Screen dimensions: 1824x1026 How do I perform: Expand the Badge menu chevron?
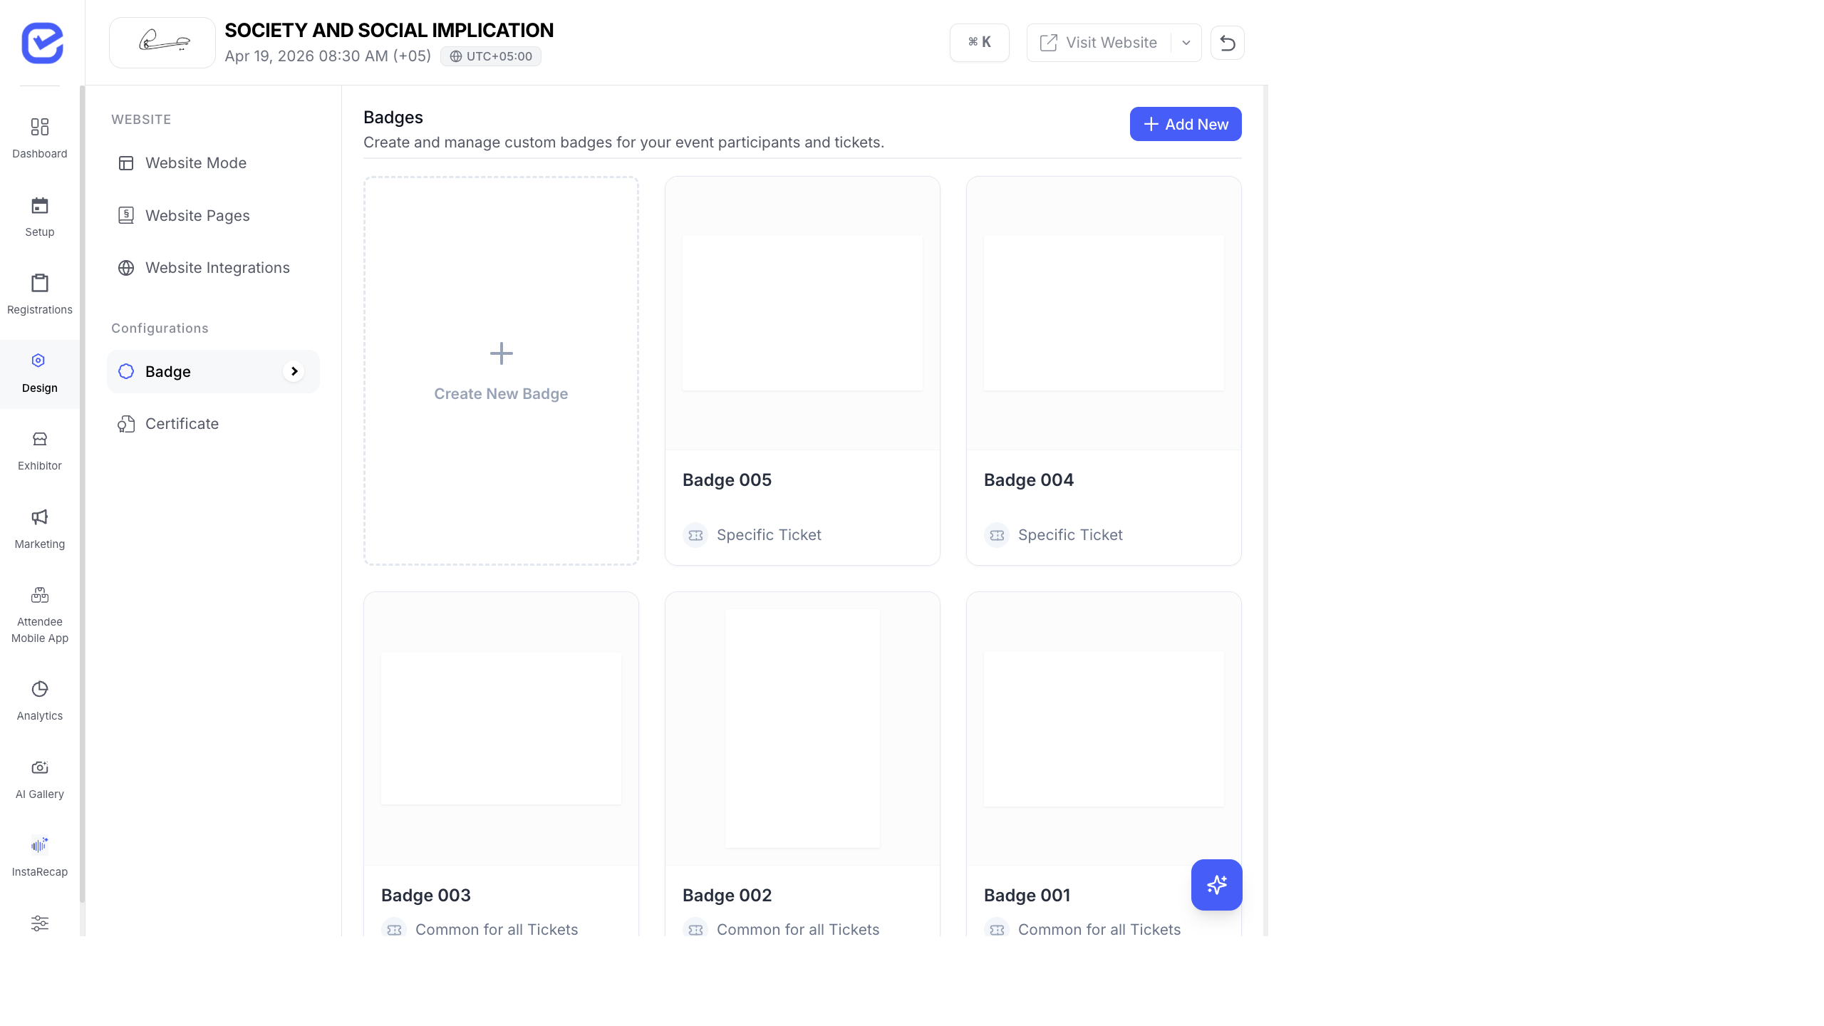[294, 371]
